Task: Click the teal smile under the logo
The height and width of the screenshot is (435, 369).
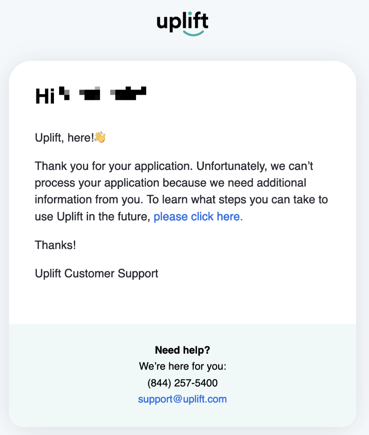Action: [x=193, y=33]
